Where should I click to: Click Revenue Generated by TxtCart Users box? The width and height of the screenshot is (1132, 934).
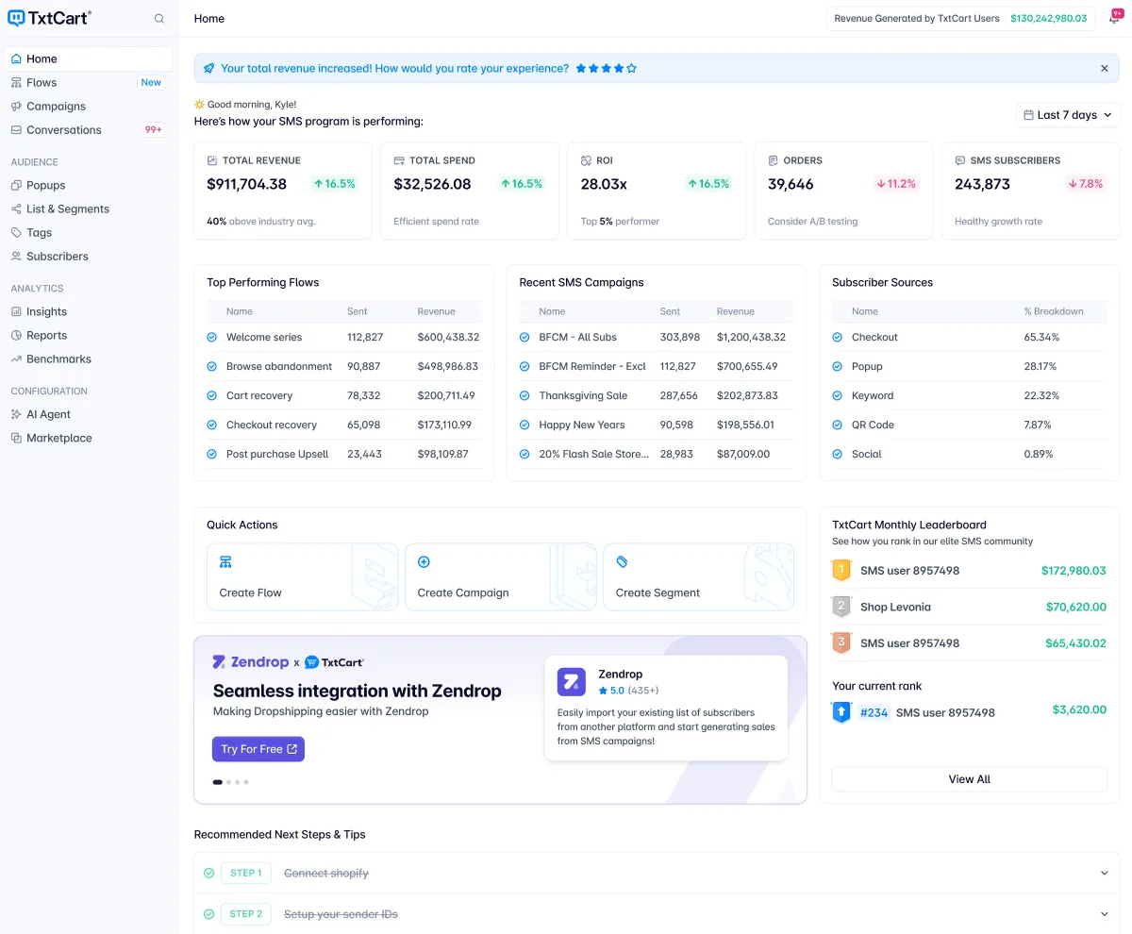tap(960, 19)
